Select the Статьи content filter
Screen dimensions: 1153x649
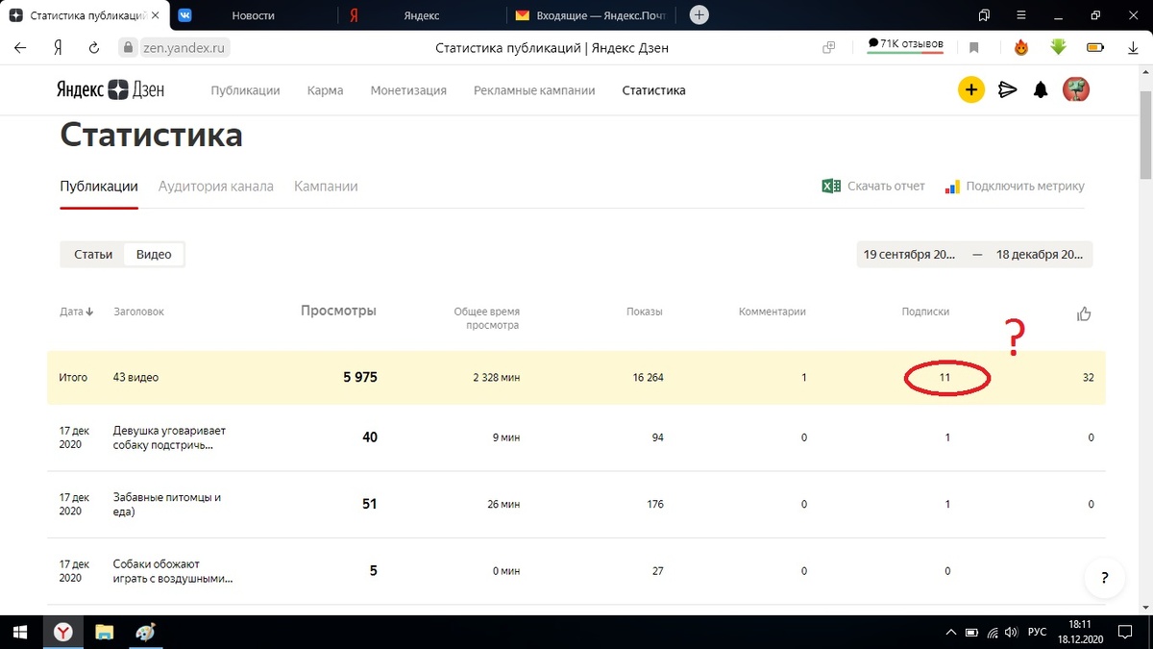tap(92, 254)
